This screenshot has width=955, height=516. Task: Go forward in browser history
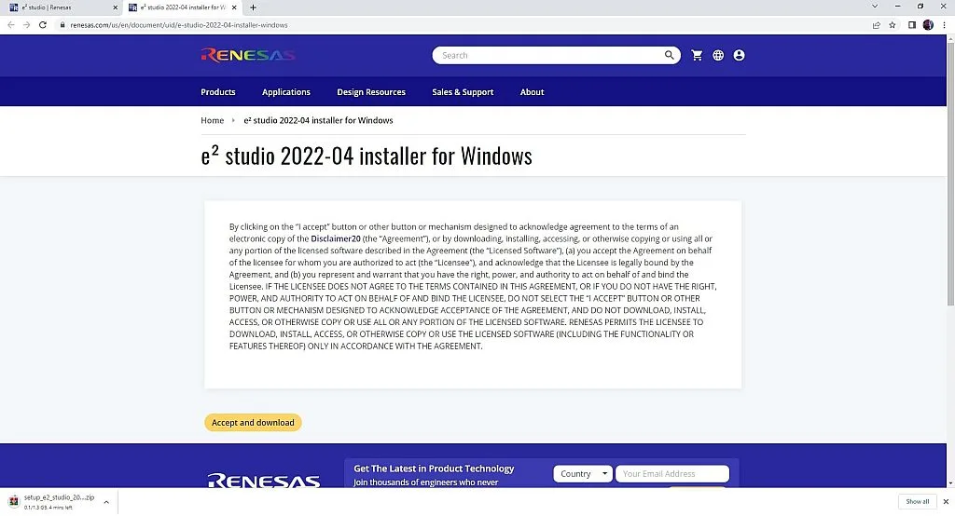click(26, 25)
